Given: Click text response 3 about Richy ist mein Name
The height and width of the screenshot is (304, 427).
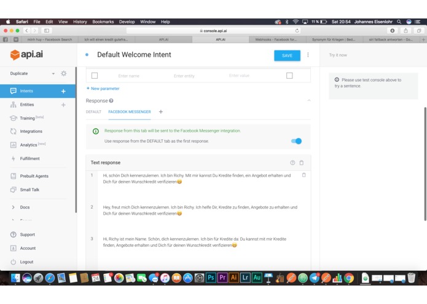Looking at the screenshot, I should point(195,242).
